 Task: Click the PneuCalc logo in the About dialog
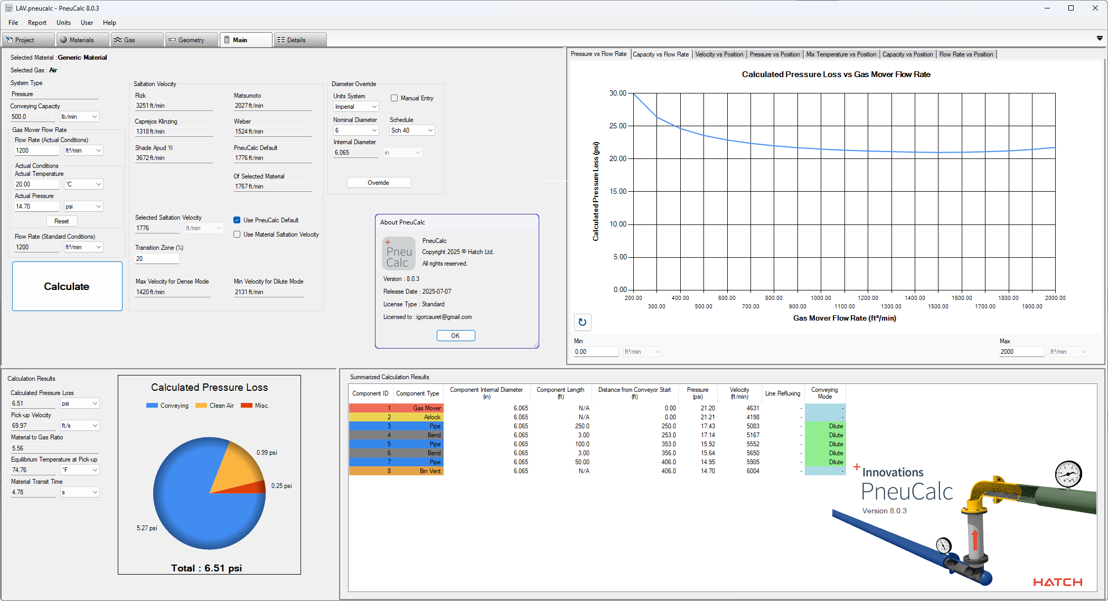point(399,253)
